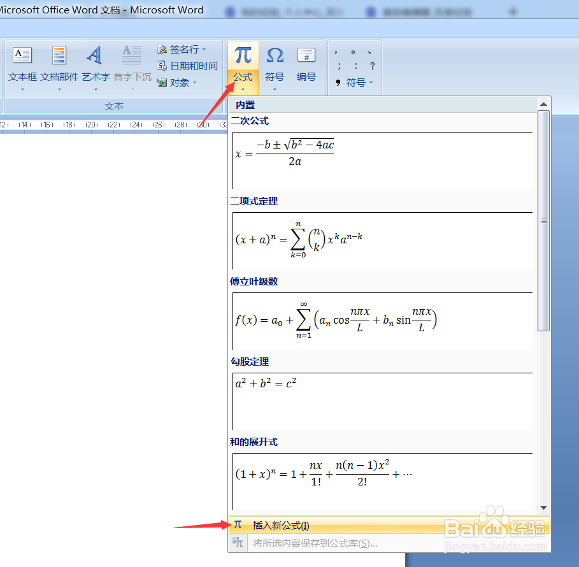Insert the colon special symbol
This screenshot has height=567, width=579.
click(x=355, y=66)
